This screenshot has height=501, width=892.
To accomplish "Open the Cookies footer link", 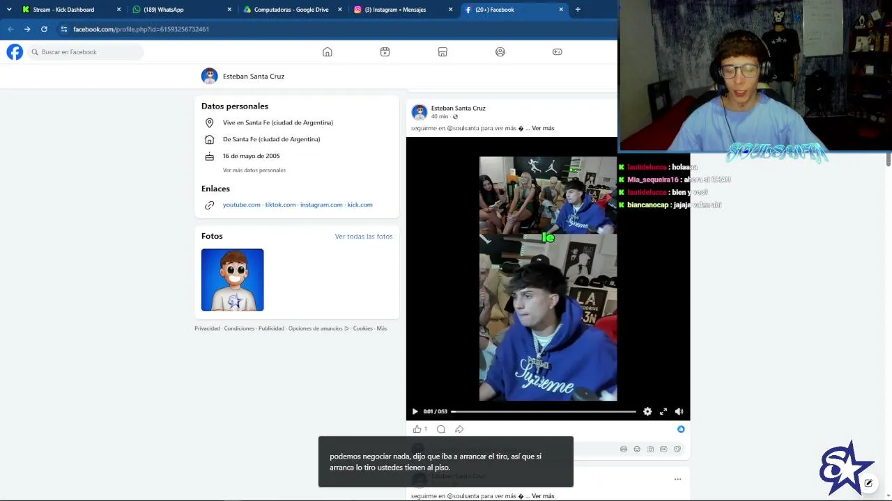I will coord(362,328).
